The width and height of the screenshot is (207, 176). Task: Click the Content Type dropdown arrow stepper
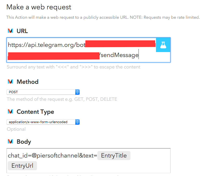(x=78, y=122)
